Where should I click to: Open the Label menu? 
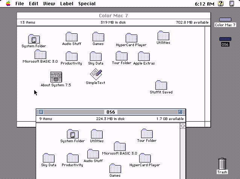67,3
